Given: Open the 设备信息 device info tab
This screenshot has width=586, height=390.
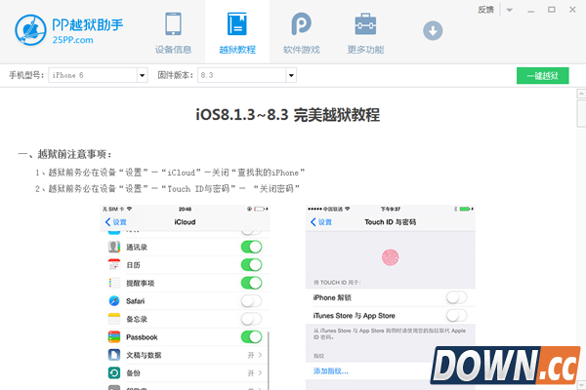Looking at the screenshot, I should 173,32.
